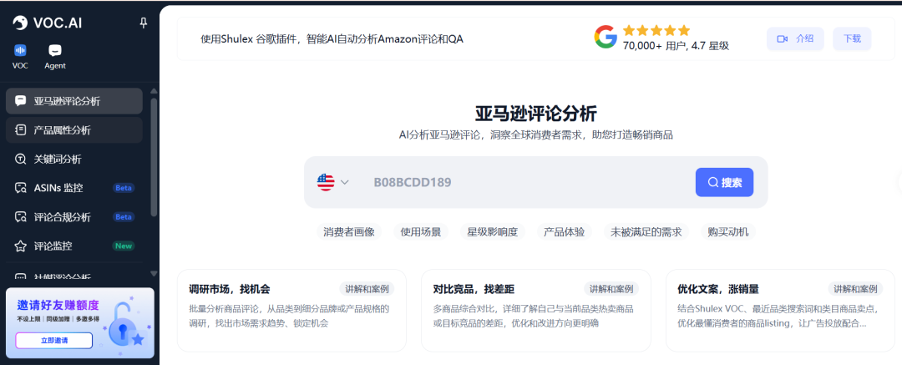Image resolution: width=902 pixels, height=365 pixels.
Task: Click the sidebar scroll down arrow
Action: (154, 273)
